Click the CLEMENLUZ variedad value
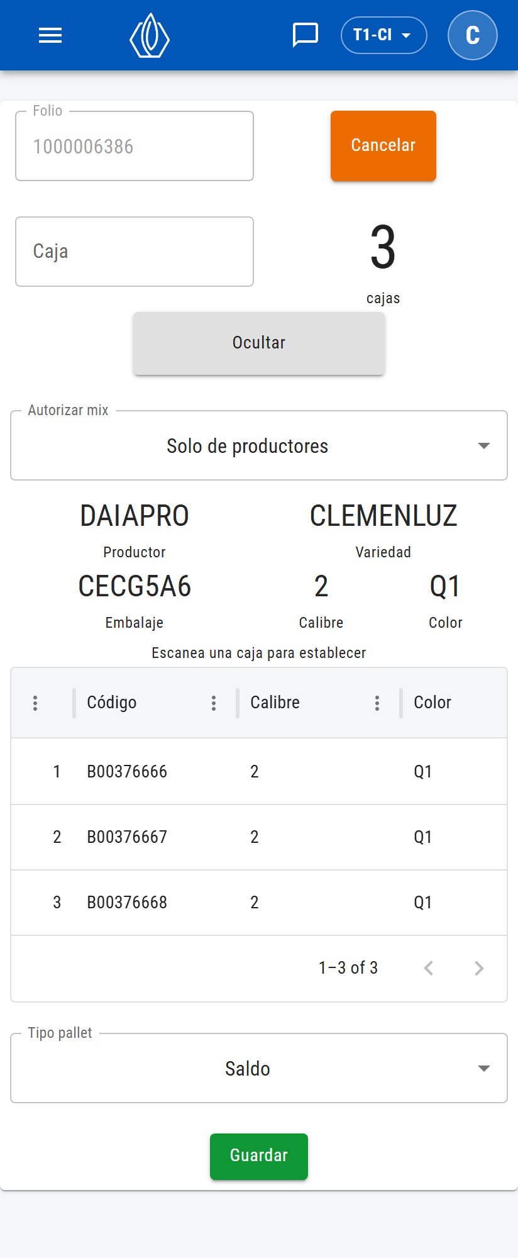This screenshot has height=1258, width=518. coord(383,516)
